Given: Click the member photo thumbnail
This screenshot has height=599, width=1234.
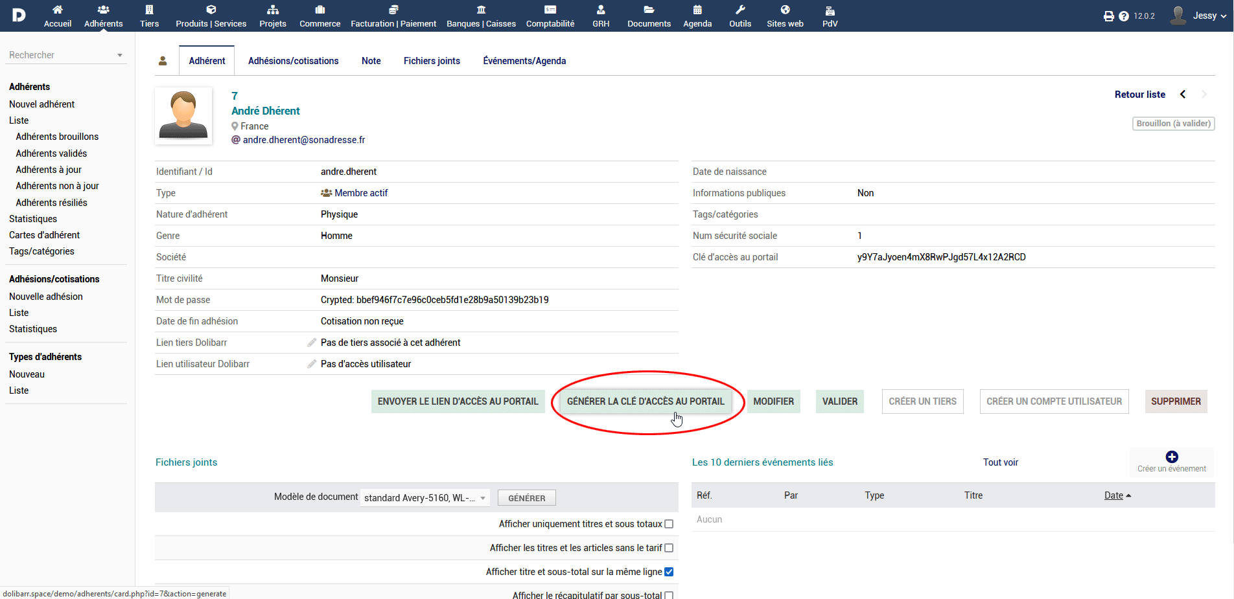Looking at the screenshot, I should pyautogui.click(x=183, y=115).
